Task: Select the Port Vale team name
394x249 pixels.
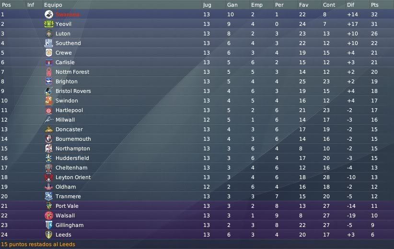Action: pyautogui.click(x=67, y=206)
